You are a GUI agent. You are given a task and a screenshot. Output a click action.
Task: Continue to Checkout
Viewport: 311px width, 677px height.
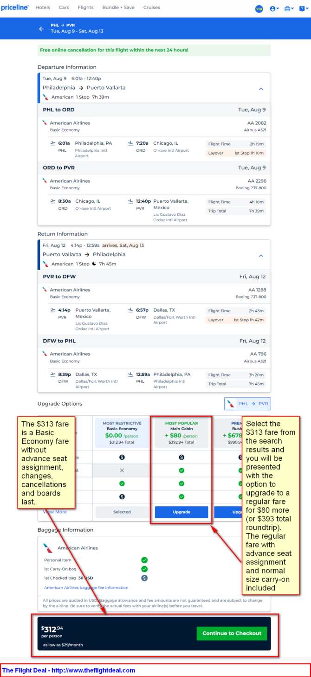232,633
